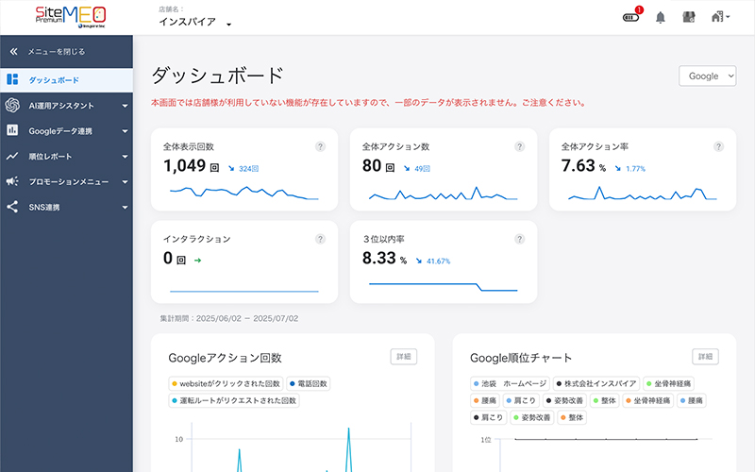Click the notification bell icon
The width and height of the screenshot is (755, 472).
tap(661, 17)
